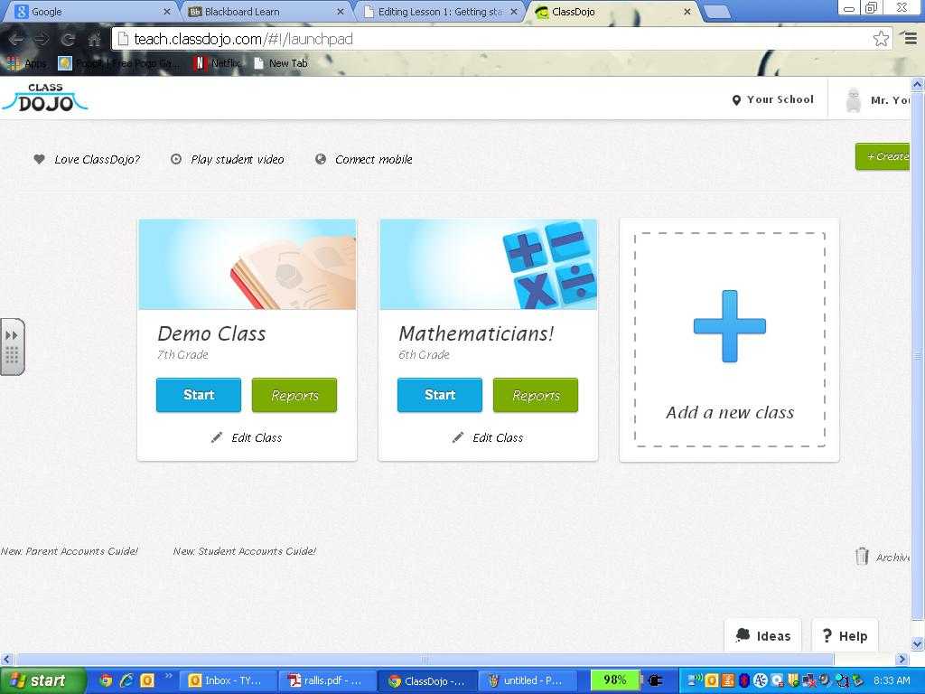
Task: Click Edit Class under Demo Class
Action: (x=257, y=437)
